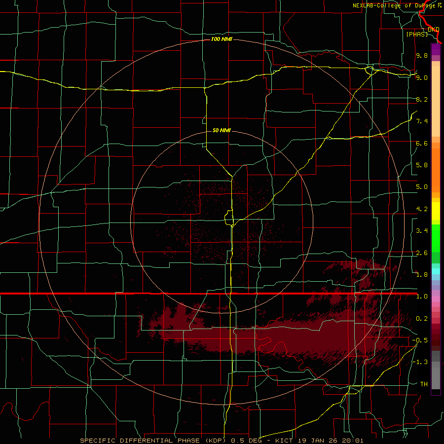Click the -1.3 legend value
The height and width of the screenshot is (444, 444).
(420, 362)
